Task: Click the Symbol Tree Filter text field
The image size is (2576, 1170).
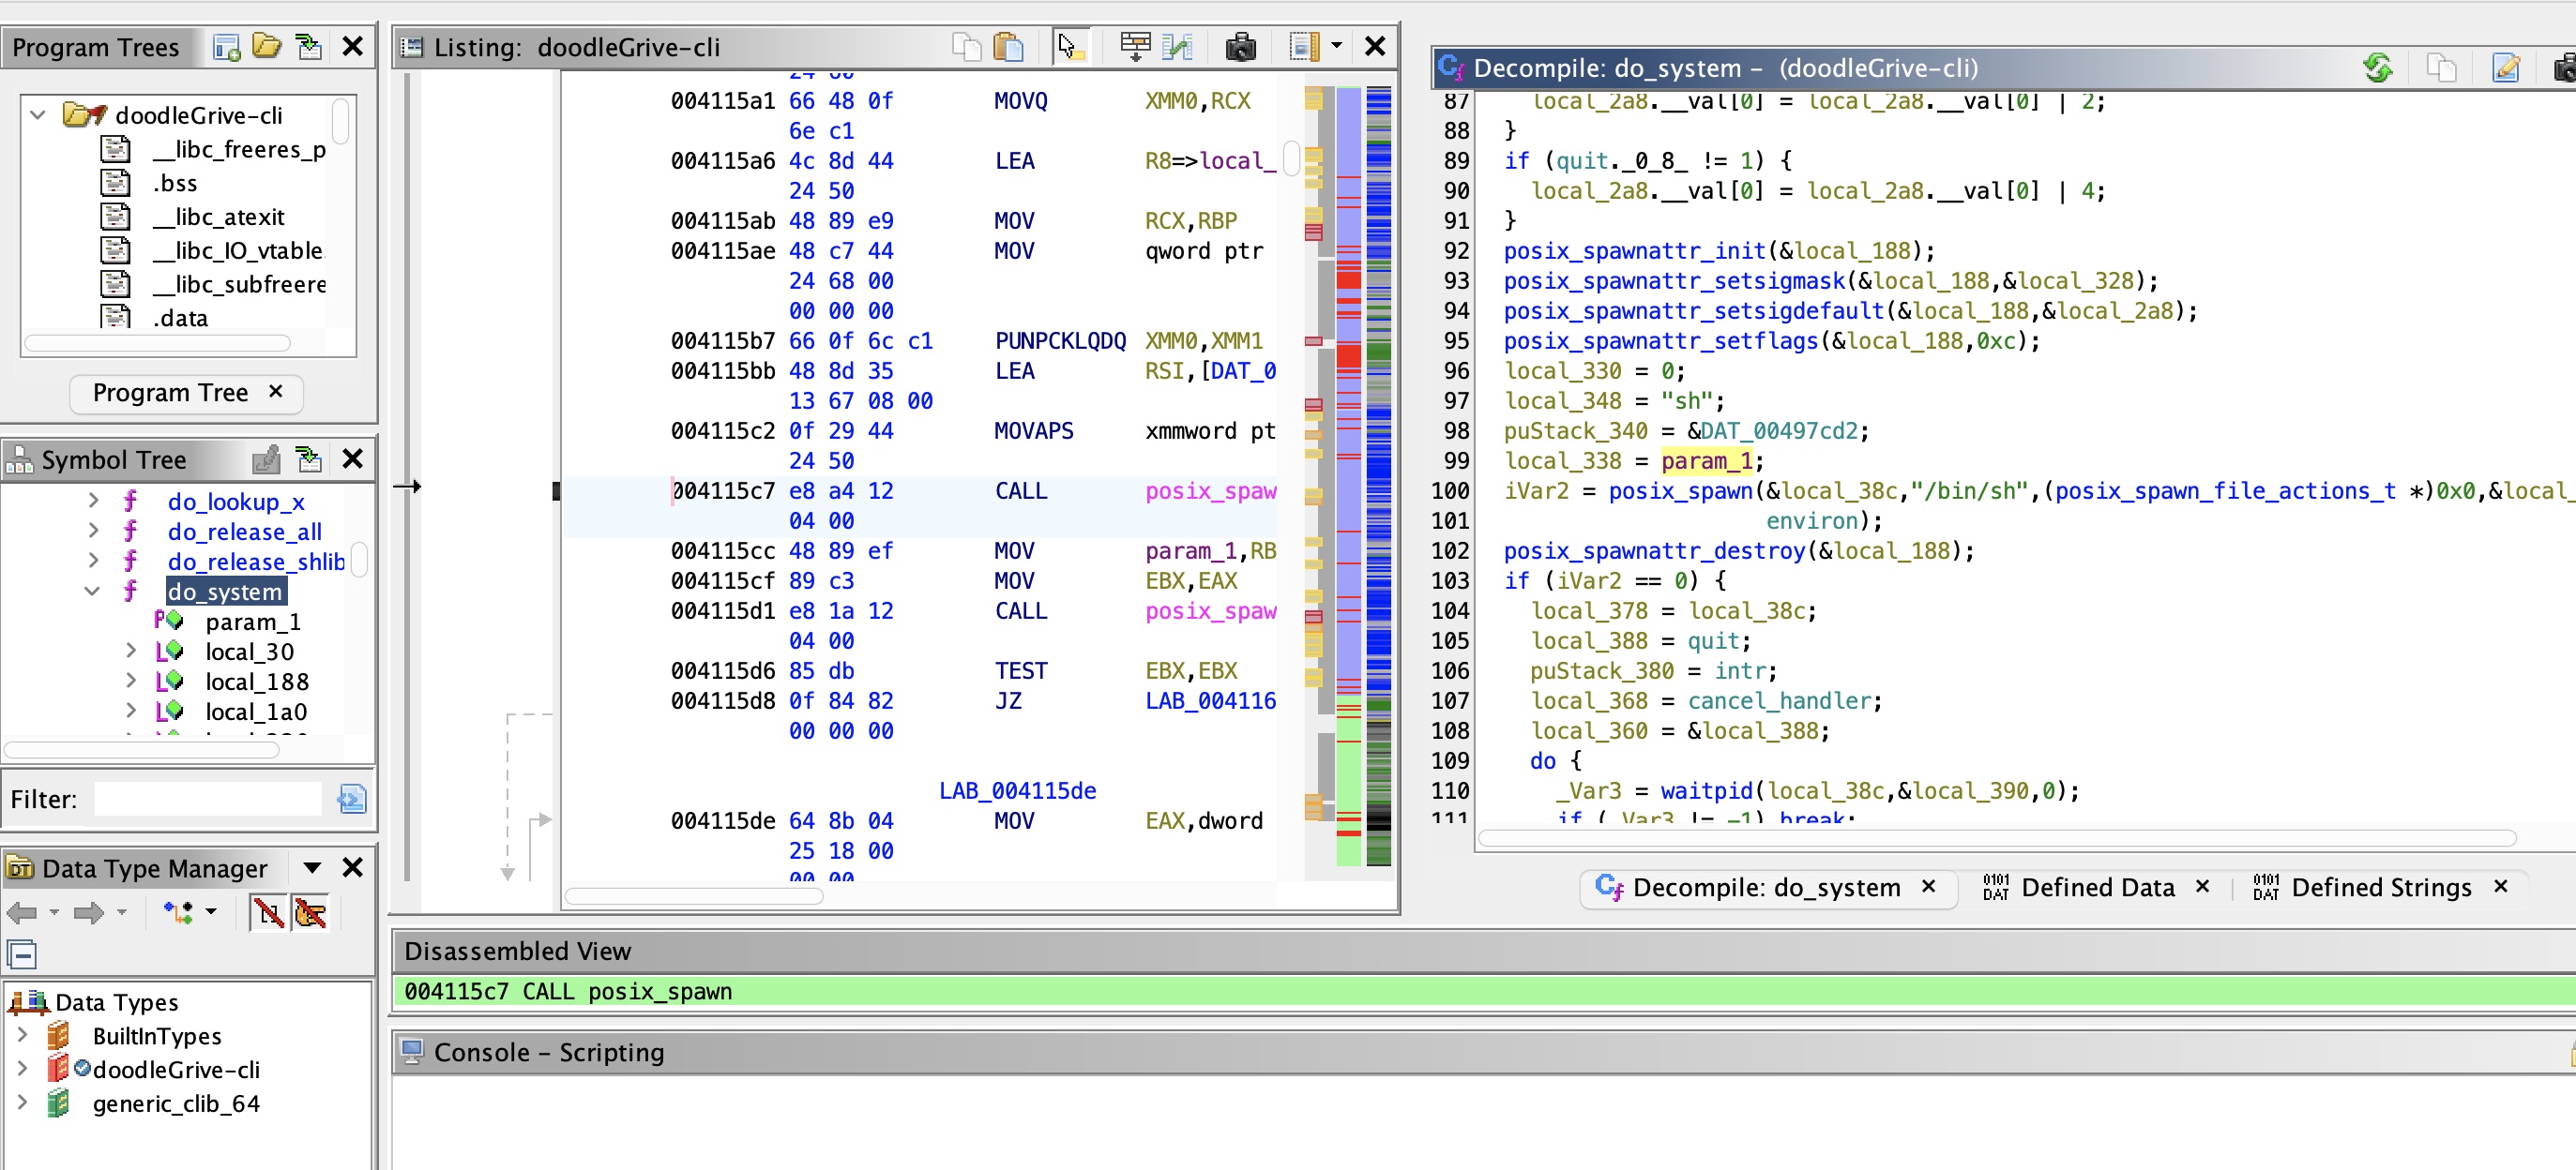Action: (208, 799)
